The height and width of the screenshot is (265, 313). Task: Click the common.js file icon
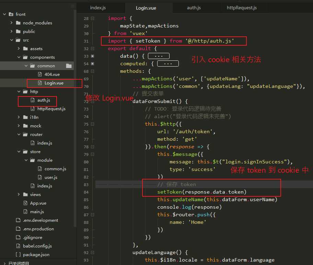coord(40,169)
